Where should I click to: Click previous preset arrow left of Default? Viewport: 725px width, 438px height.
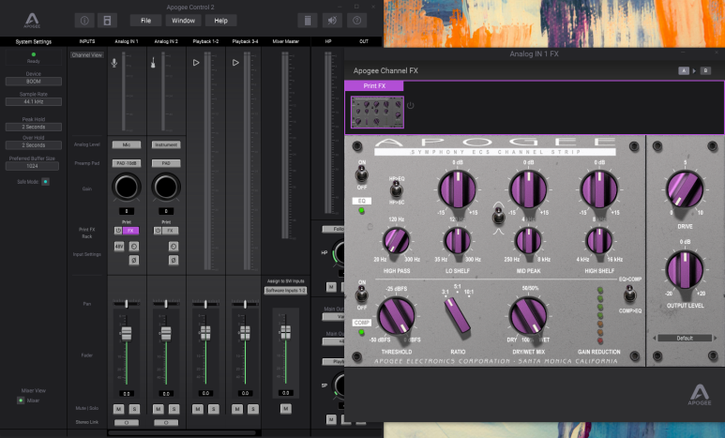pyautogui.click(x=655, y=338)
